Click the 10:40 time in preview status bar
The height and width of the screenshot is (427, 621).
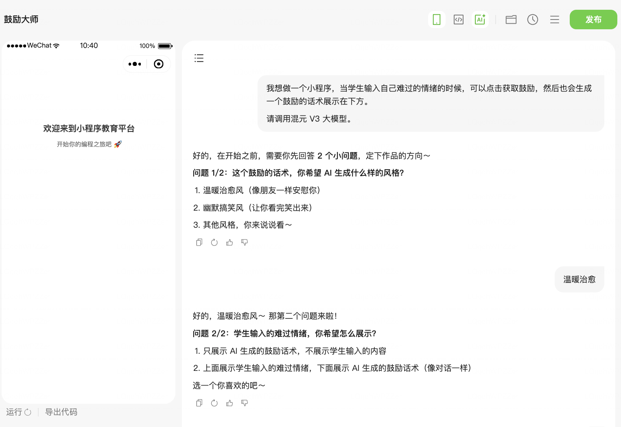89,46
